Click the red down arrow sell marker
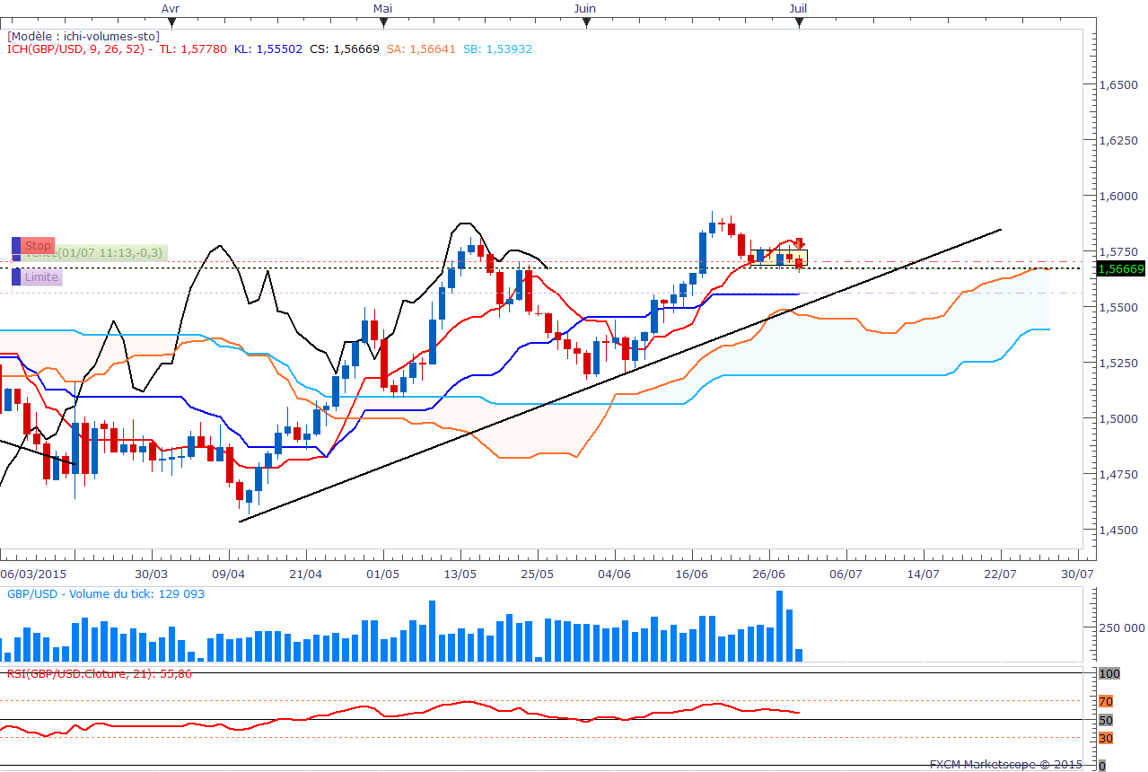The image size is (1148, 772). pos(798,244)
